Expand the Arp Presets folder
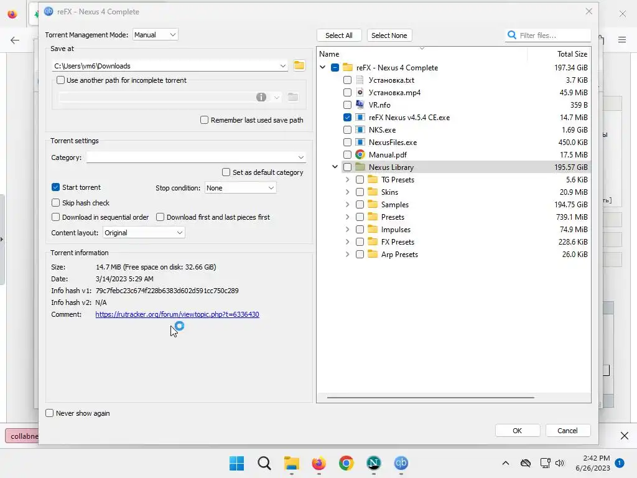The image size is (637, 478). click(347, 254)
